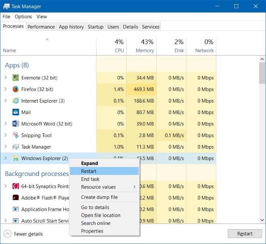Switch to the Details tab

click(130, 27)
